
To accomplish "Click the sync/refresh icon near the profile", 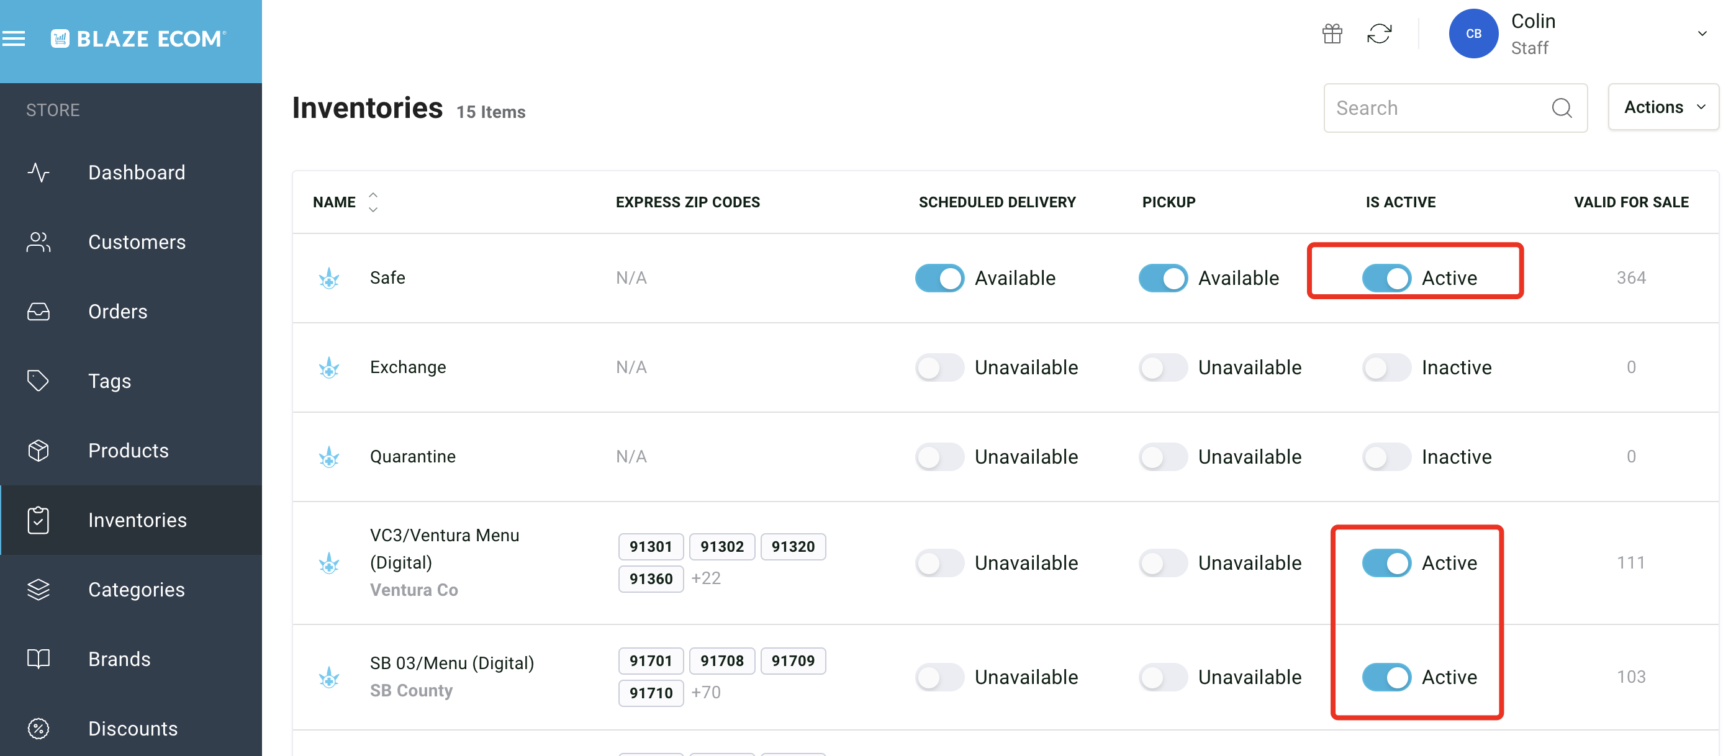I will click(x=1379, y=33).
